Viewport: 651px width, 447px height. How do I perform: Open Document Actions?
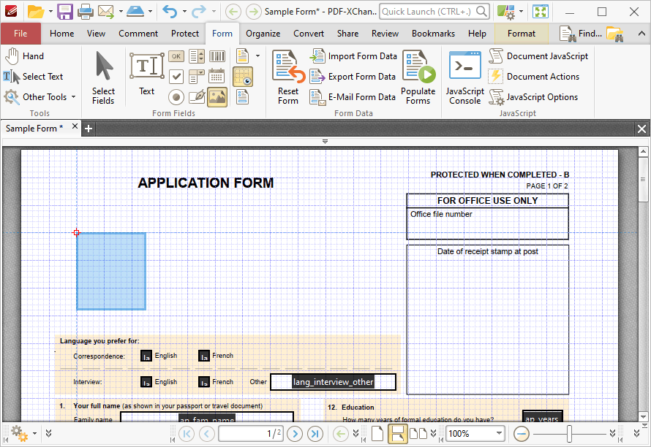[x=533, y=76]
